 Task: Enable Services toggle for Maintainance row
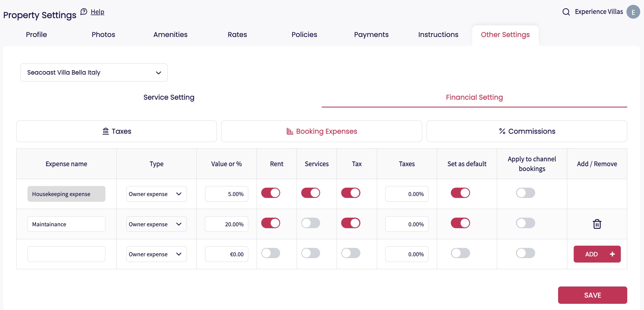click(x=310, y=223)
